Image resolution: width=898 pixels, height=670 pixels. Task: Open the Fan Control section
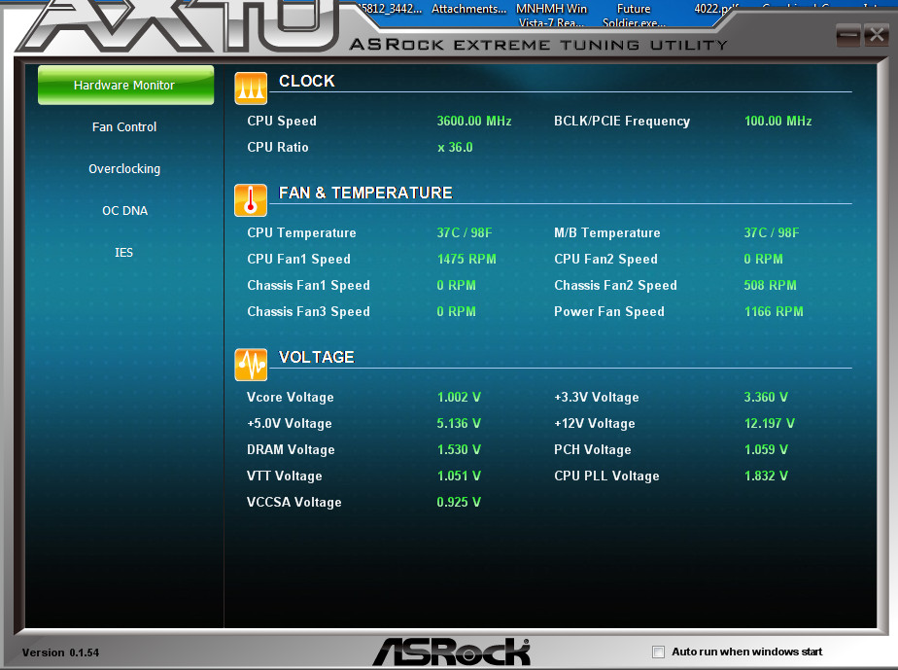(x=124, y=126)
